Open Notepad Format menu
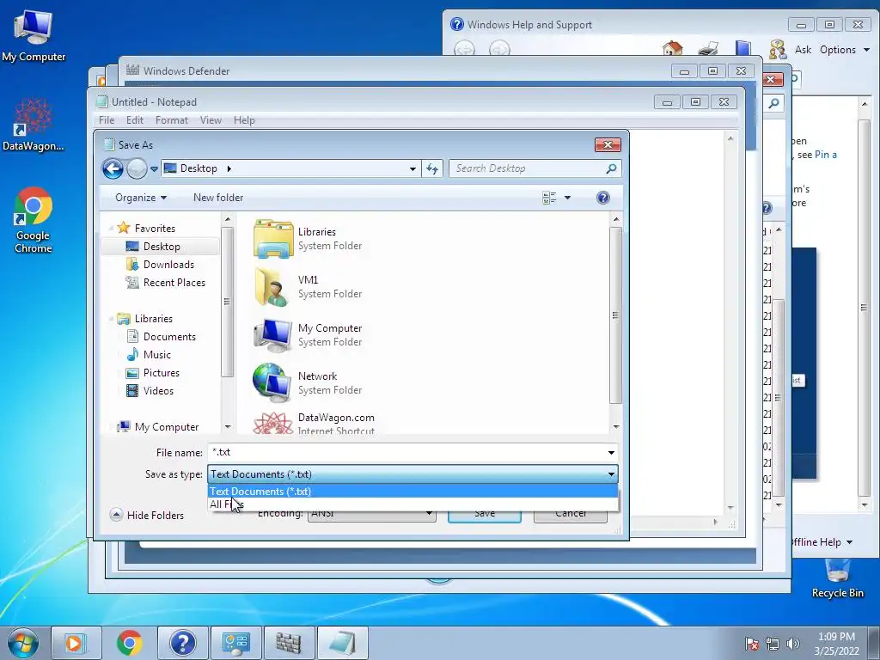This screenshot has height=660, width=880. (x=172, y=120)
